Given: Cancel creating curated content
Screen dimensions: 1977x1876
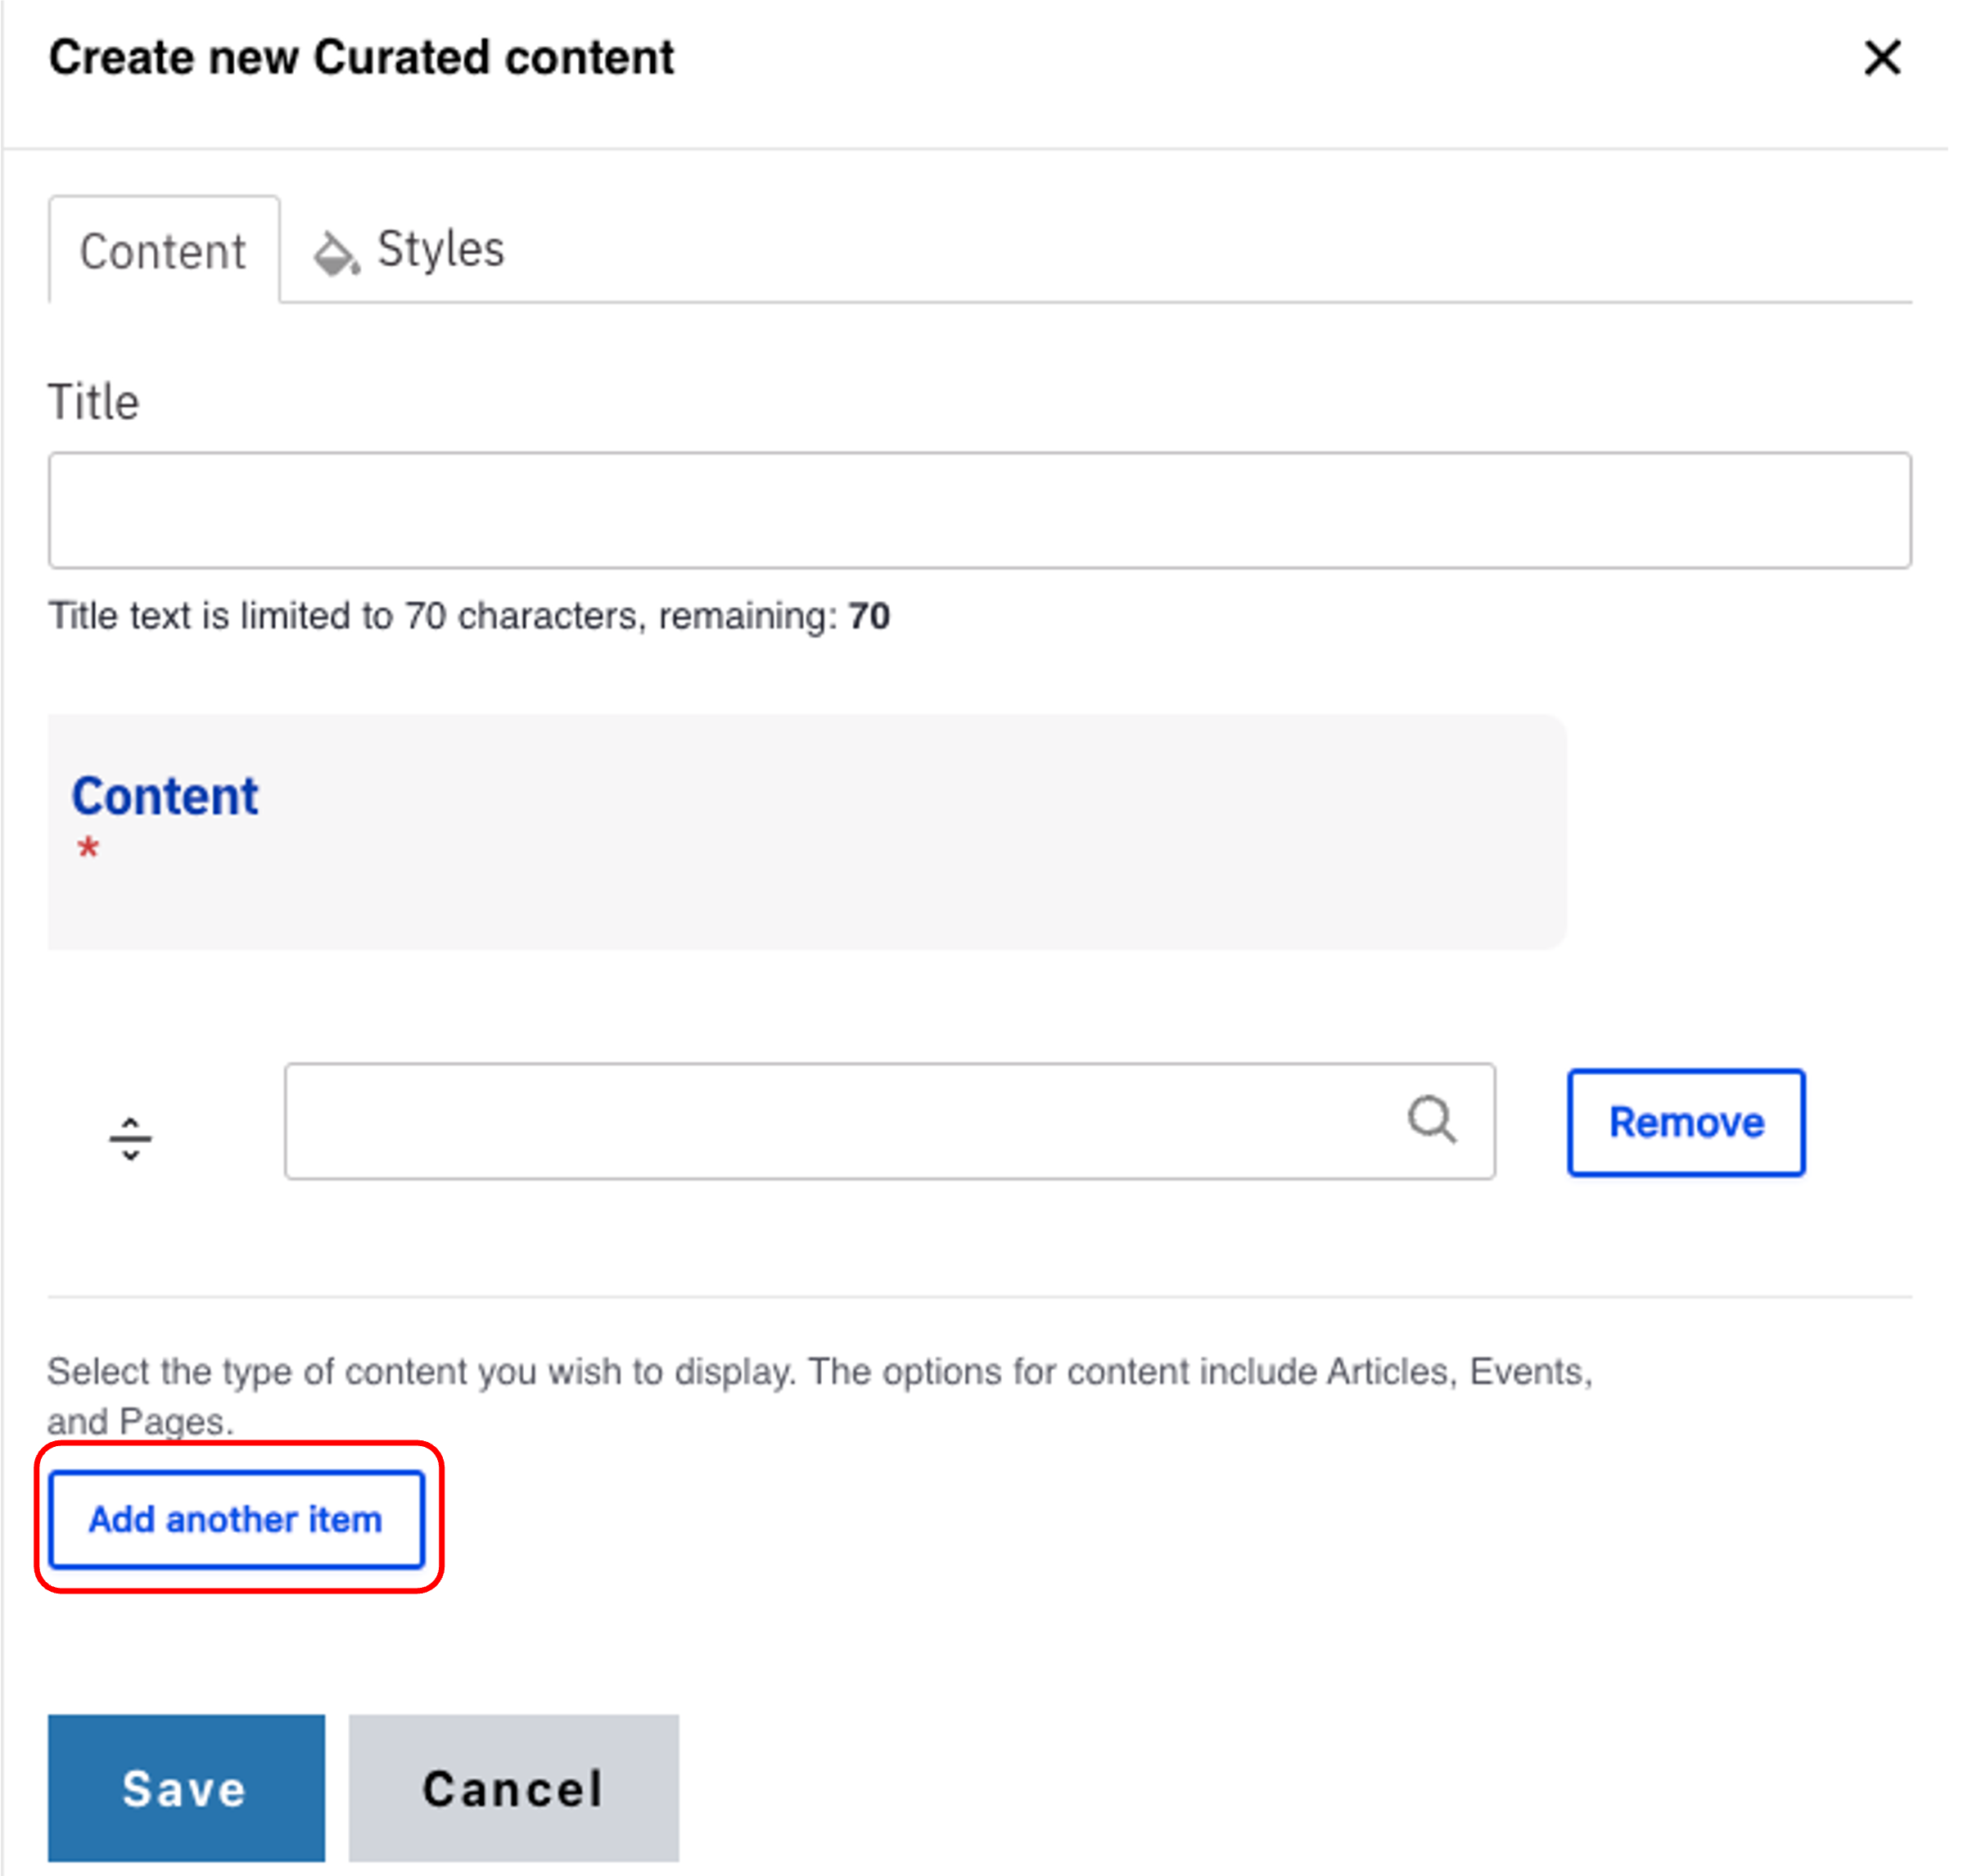Looking at the screenshot, I should point(512,1789).
